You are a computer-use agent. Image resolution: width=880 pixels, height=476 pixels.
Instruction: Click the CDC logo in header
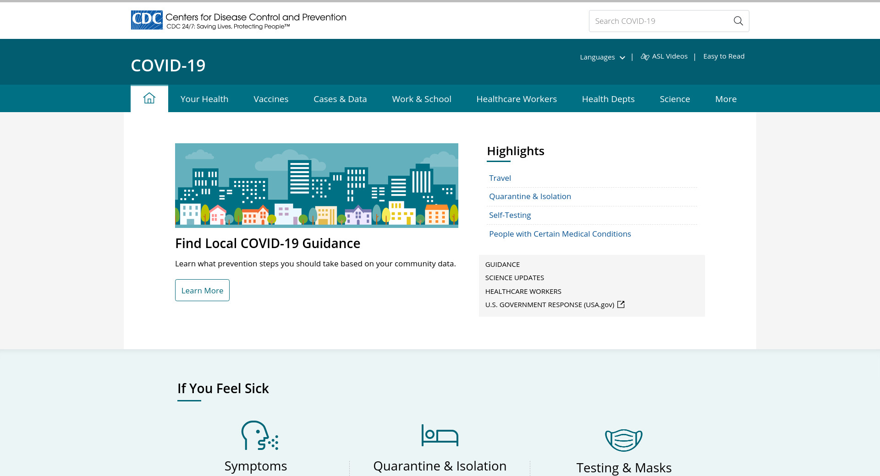pyautogui.click(x=147, y=20)
